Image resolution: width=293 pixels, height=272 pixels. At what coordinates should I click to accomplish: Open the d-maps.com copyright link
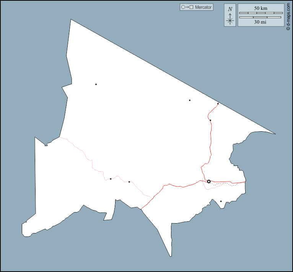pos(288,16)
